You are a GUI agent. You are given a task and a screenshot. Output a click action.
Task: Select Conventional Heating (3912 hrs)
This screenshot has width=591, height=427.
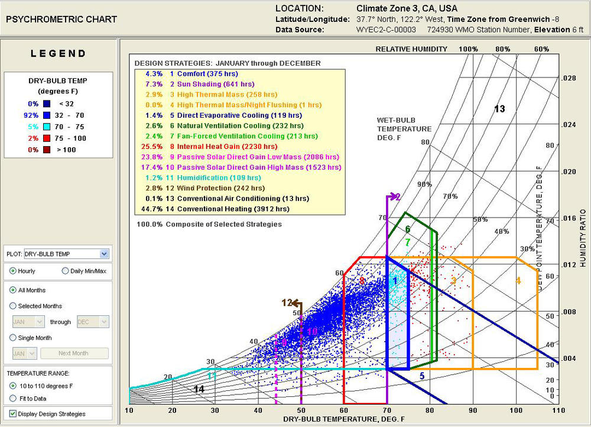pos(215,209)
